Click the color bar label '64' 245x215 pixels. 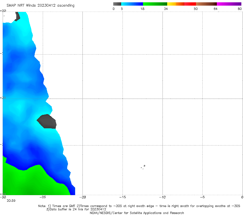[216, 9]
